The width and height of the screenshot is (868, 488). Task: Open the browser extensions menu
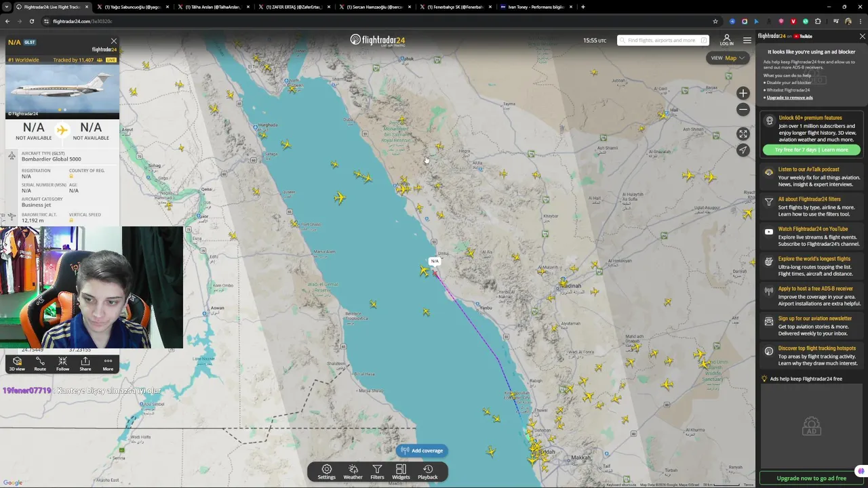pyautogui.click(x=818, y=21)
